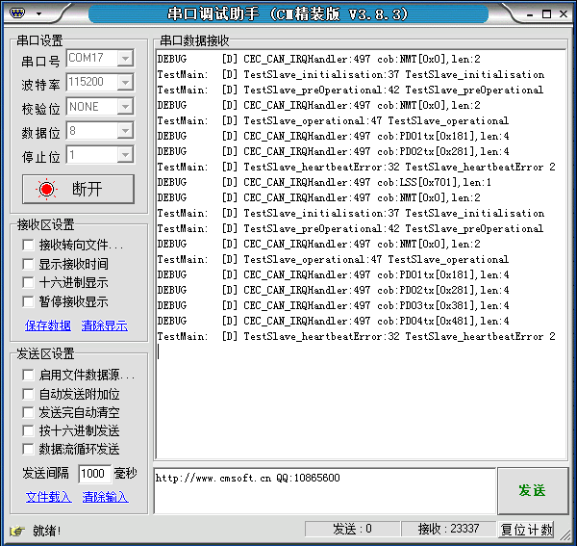This screenshot has height=546, width=577.
Task: Toggle 暂停接收显示 checkbox
Action: (x=28, y=301)
